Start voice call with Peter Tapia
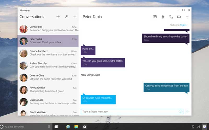Viewport: 209px width, 130px height. (171, 17)
